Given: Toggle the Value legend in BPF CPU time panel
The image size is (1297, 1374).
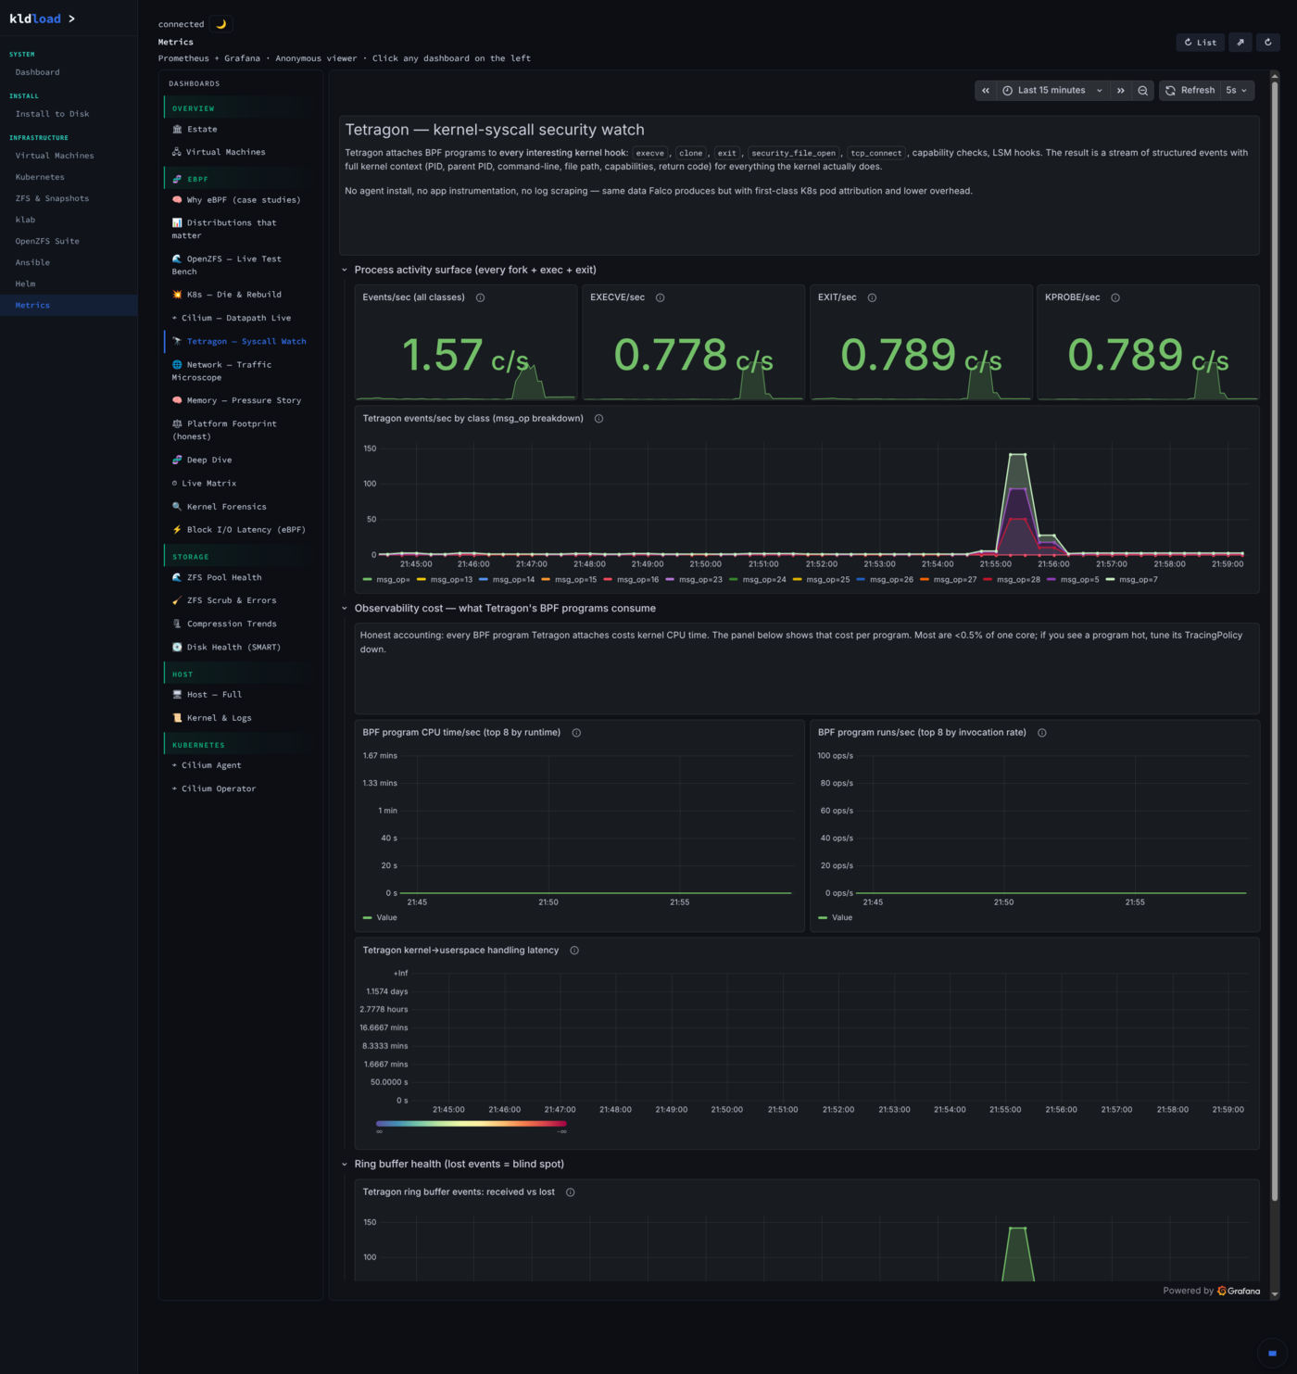Looking at the screenshot, I should tap(380, 918).
